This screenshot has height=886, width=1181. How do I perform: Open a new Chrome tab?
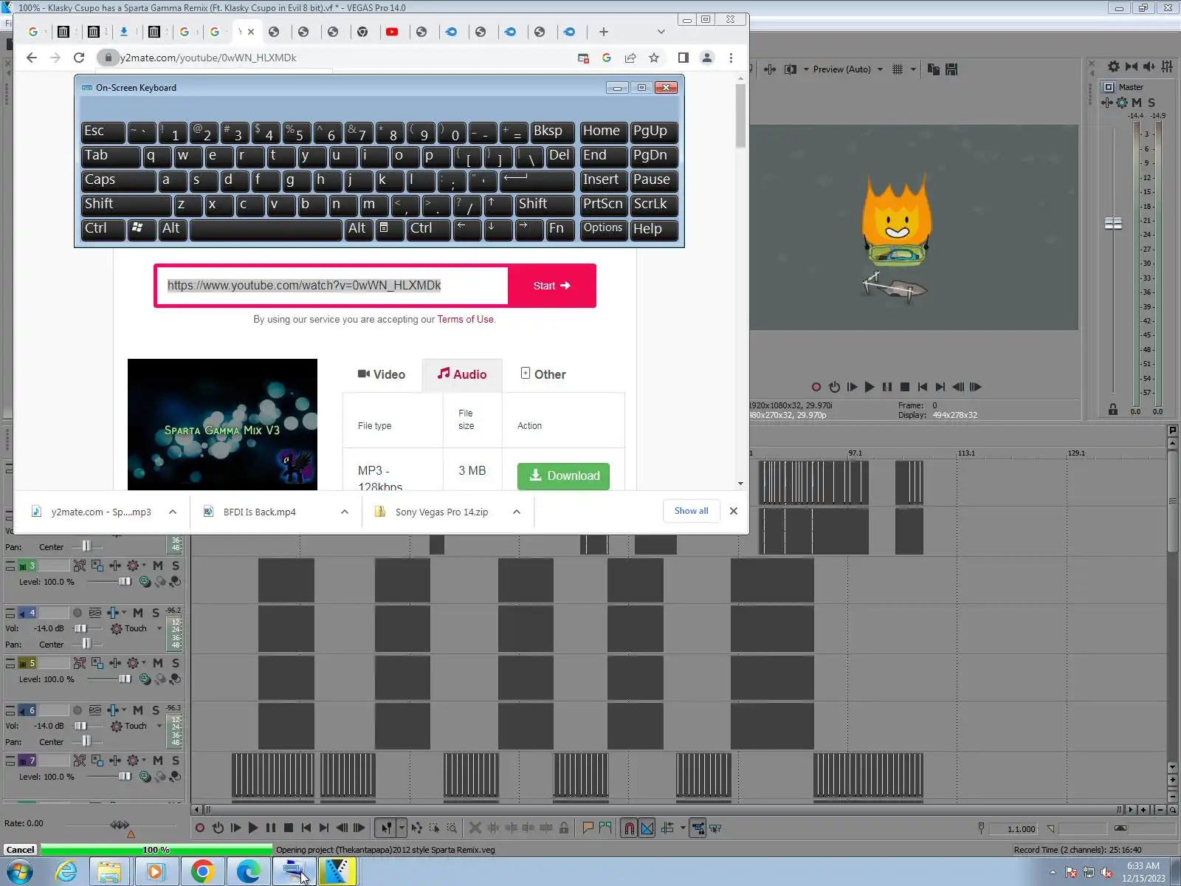(604, 32)
